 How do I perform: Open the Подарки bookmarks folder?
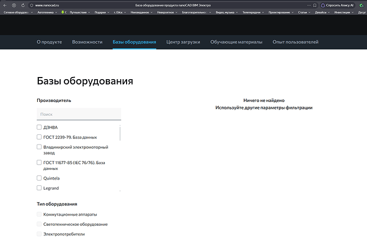point(102,12)
